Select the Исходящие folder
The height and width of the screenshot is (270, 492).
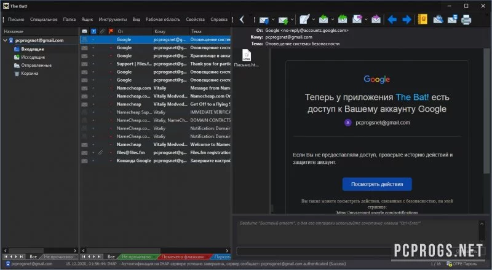33,57
